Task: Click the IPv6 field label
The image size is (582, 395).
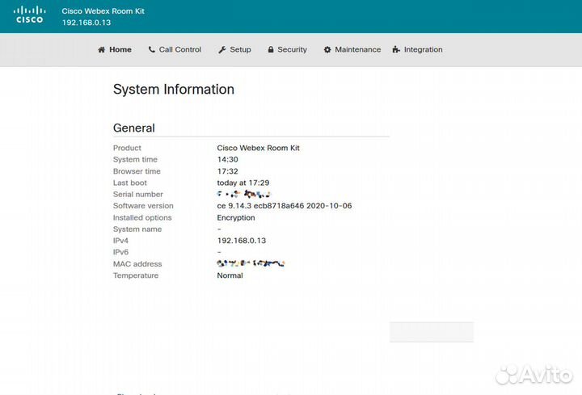Action: pyautogui.click(x=120, y=252)
